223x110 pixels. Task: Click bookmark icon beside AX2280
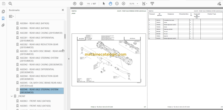click(17, 33)
